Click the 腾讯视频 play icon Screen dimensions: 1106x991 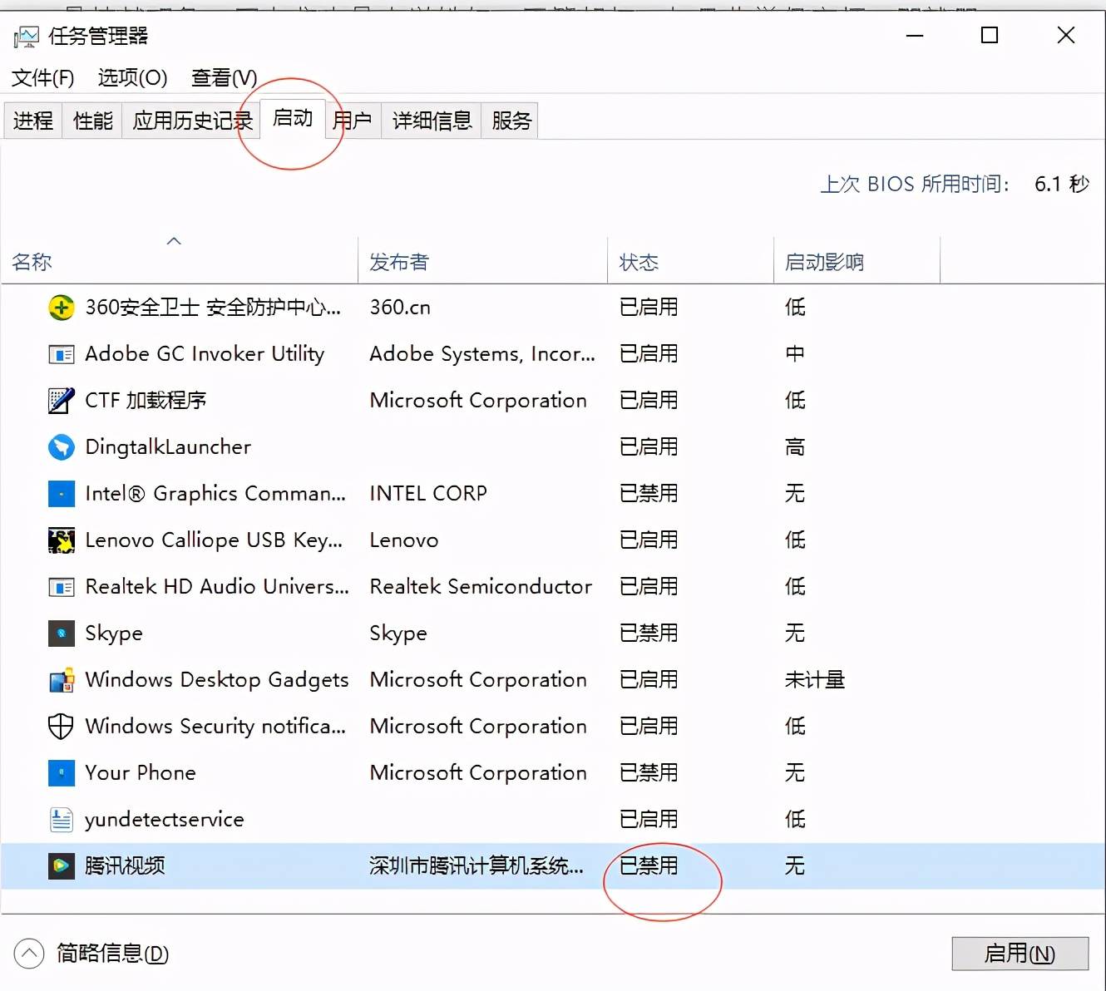pos(61,866)
